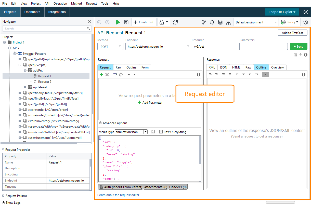Open the Media Type combo box
Image resolution: width=311 pixels, height=206 pixels.
pyautogui.click(x=131, y=132)
